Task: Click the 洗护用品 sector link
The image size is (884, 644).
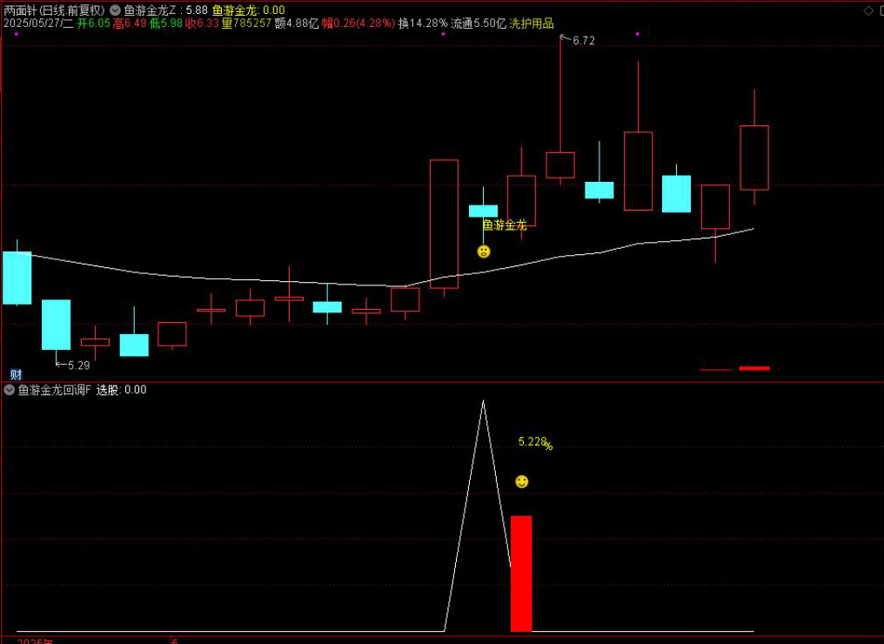Action: click(532, 23)
